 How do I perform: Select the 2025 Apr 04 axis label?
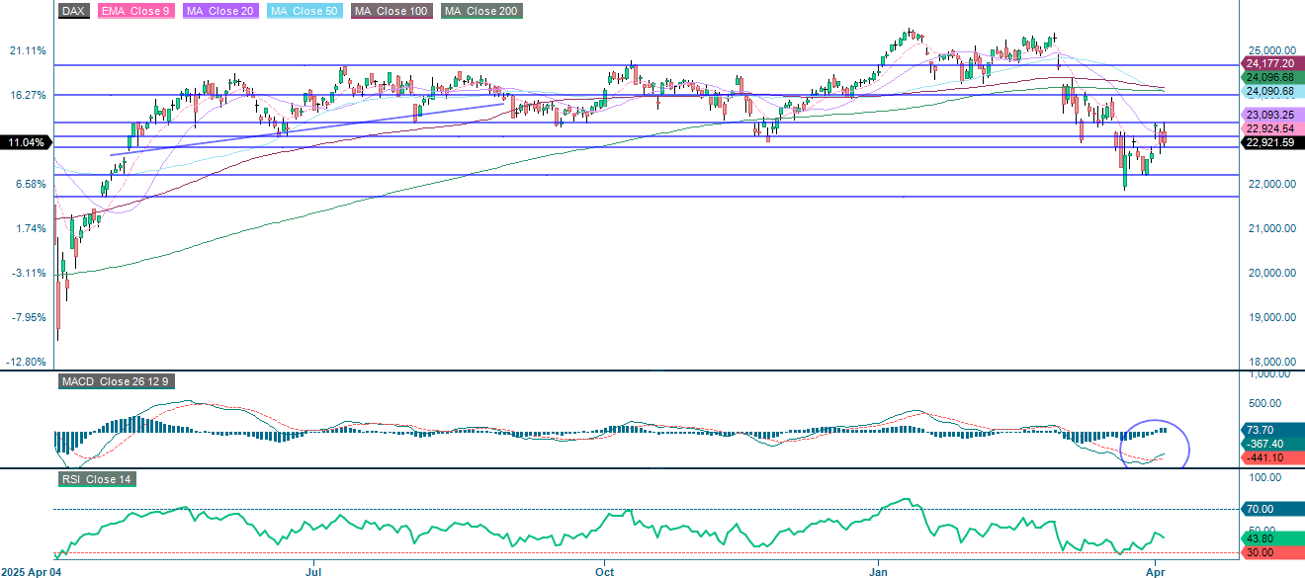(x=32, y=571)
